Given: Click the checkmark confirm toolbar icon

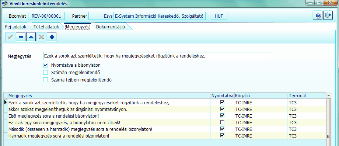Looking at the screenshot, I should click(x=10, y=37).
